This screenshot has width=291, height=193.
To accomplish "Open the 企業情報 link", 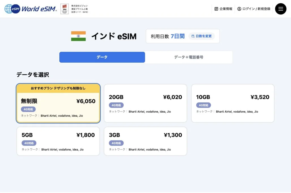I will coord(223,9).
